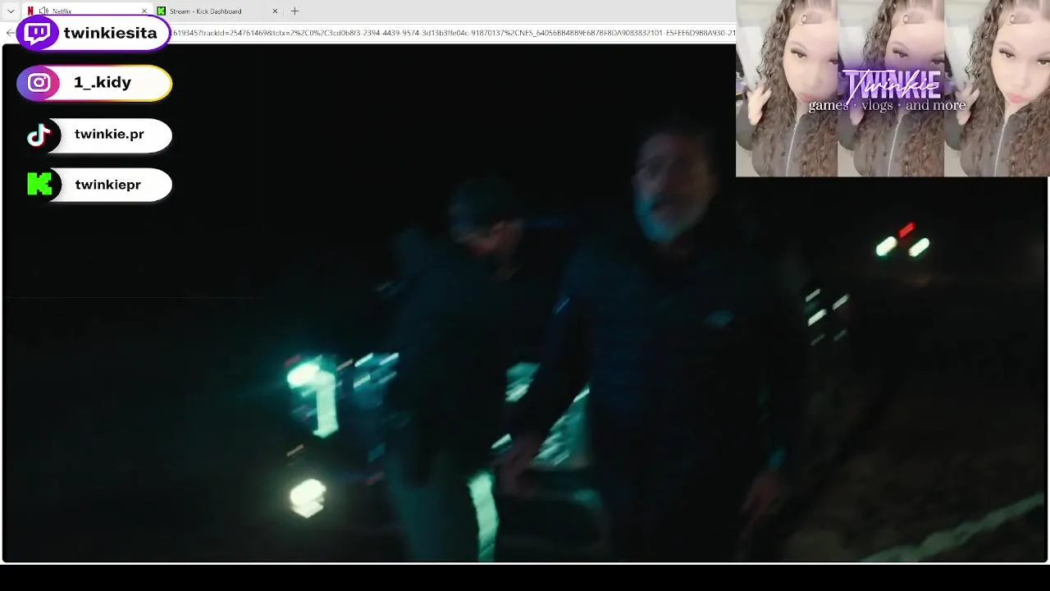
Task: Click the Twinkie webcam overlay banner
Action: pyautogui.click(x=892, y=89)
